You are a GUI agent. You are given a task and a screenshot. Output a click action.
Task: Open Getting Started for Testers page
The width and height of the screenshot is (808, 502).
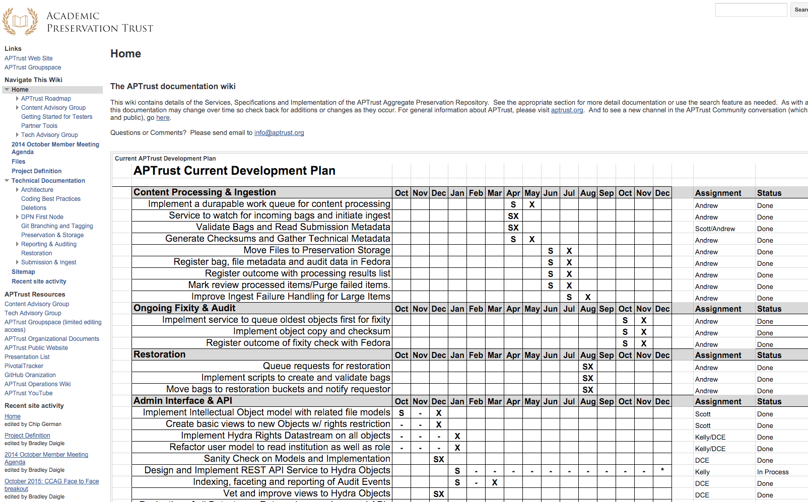coord(57,117)
